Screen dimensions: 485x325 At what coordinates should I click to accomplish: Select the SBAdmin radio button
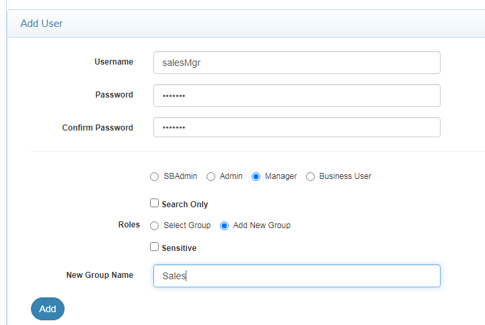coord(155,177)
